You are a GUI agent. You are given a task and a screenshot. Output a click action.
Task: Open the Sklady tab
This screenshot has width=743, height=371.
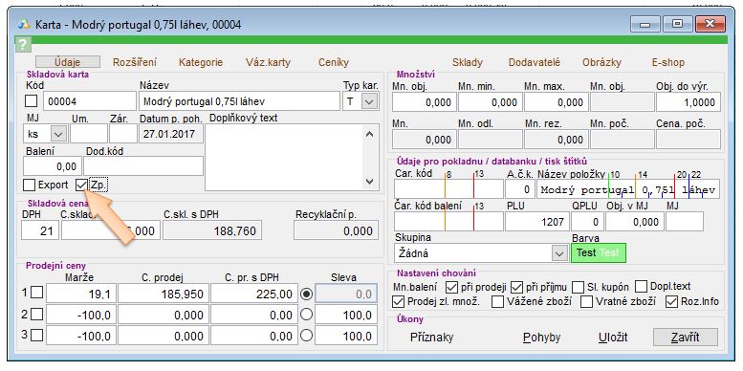click(468, 62)
